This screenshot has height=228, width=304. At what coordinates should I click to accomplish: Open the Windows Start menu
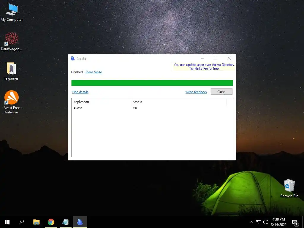click(7, 222)
